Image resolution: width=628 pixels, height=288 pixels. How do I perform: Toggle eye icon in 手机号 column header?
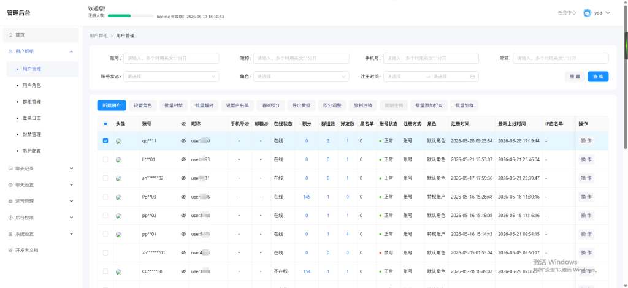pos(247,124)
